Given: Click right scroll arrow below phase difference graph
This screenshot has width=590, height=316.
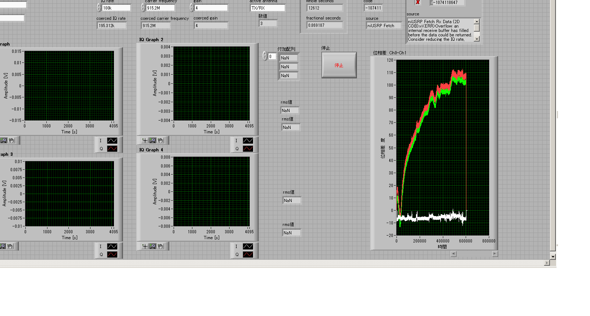Looking at the screenshot, I should pos(495,254).
